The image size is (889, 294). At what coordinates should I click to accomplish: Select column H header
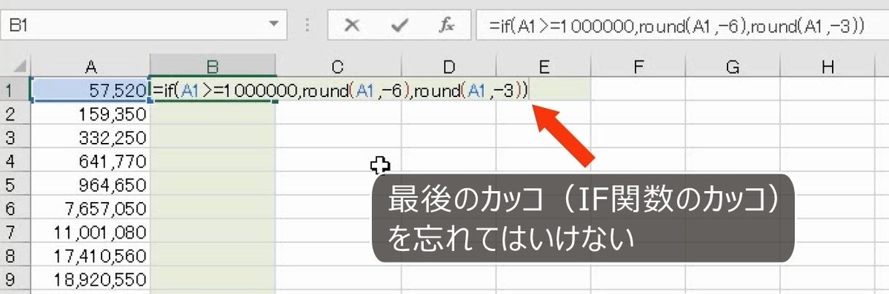[x=828, y=67]
